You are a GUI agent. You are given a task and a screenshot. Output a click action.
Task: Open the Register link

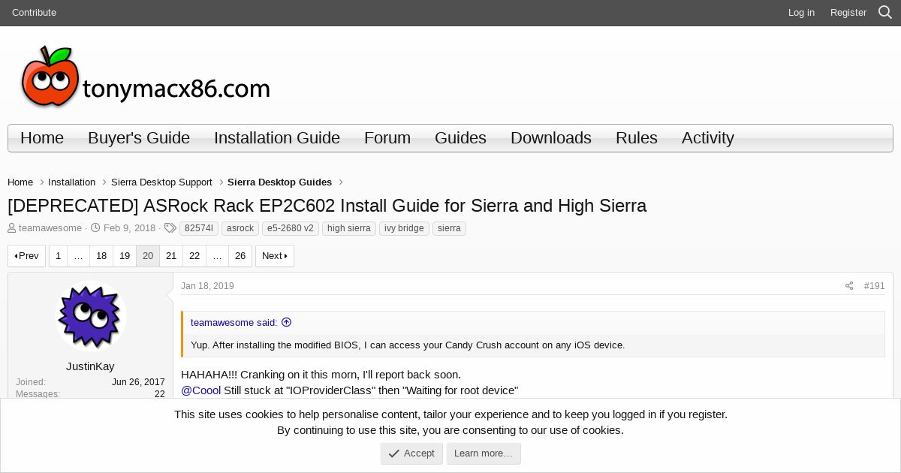tap(848, 13)
